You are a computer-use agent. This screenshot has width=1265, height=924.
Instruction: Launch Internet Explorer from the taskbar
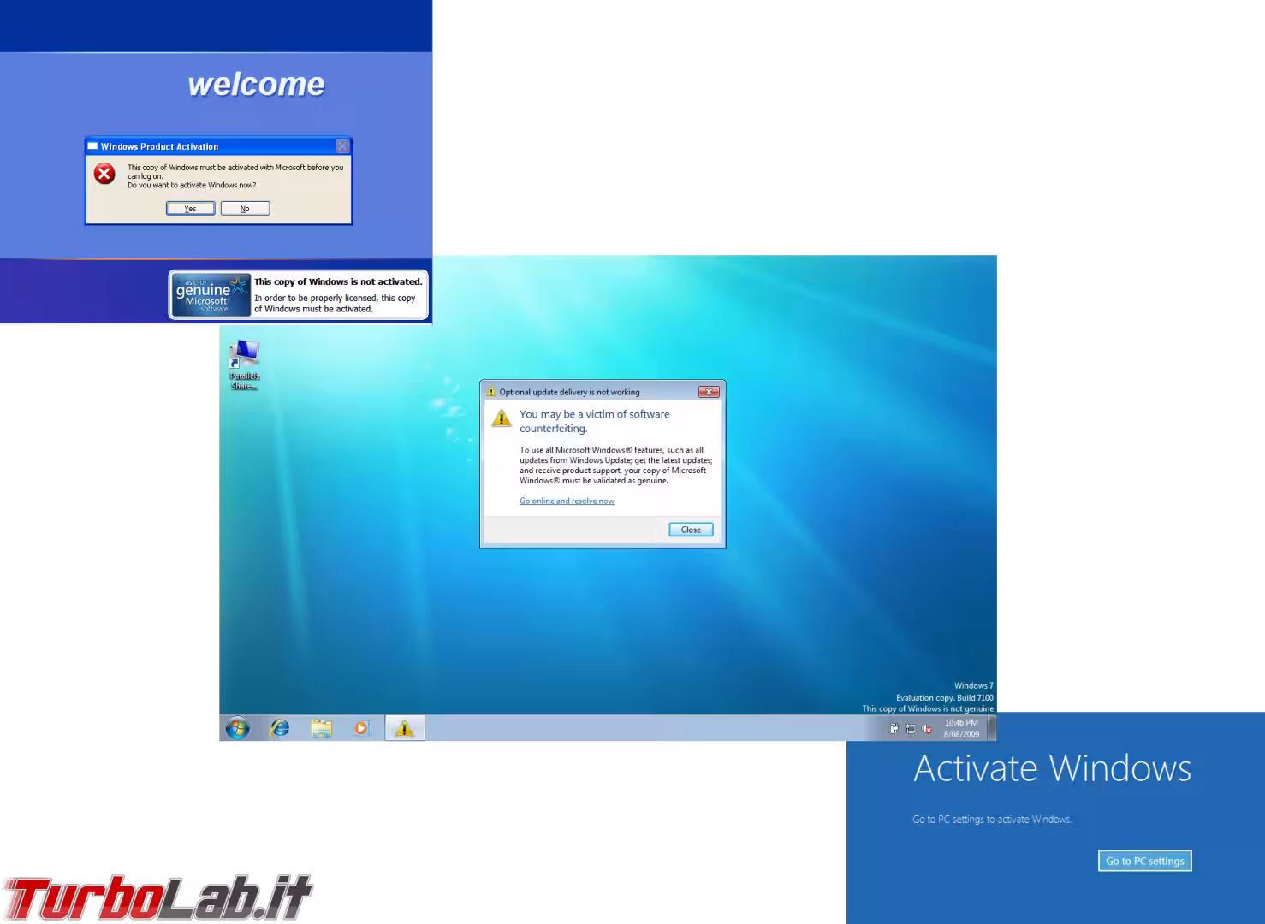coord(280,728)
